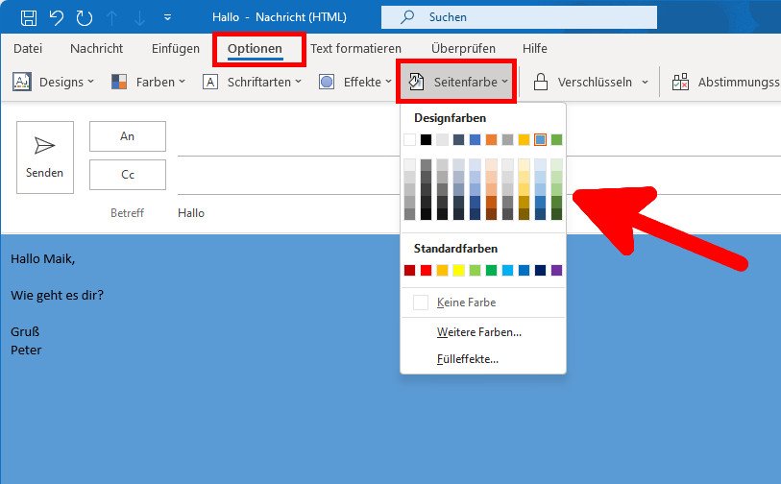Click the Seitenfarbe paint bucket icon
Image resolution: width=781 pixels, height=484 pixels.
tap(417, 83)
